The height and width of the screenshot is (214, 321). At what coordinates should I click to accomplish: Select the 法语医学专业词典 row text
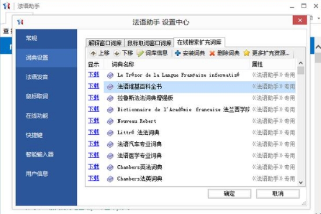(139, 156)
